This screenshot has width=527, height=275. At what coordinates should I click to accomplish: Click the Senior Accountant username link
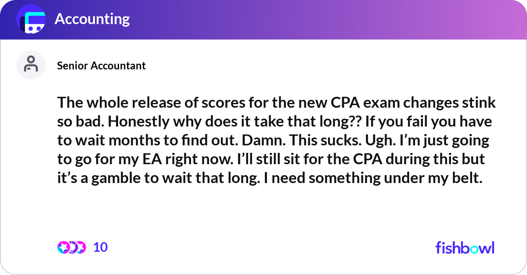coord(101,66)
